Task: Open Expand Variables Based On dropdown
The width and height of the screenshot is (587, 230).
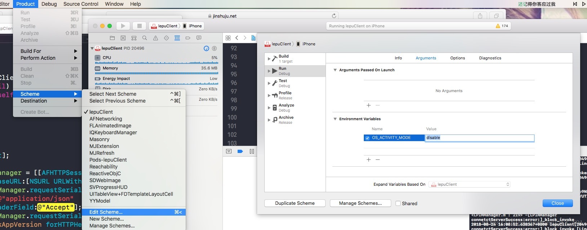Action: pos(469,184)
